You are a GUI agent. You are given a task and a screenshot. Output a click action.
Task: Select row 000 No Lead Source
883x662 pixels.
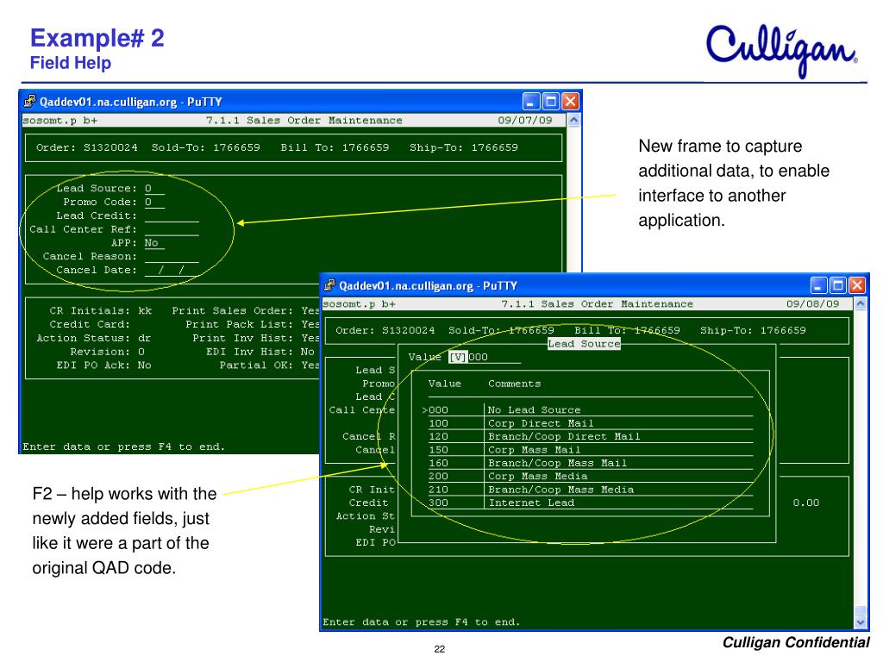click(x=587, y=409)
